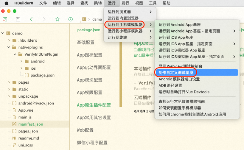244x150 pixels.
Task: Open 如何用 chrome 控制台调试 Android 应用
Action: (x=197, y=114)
